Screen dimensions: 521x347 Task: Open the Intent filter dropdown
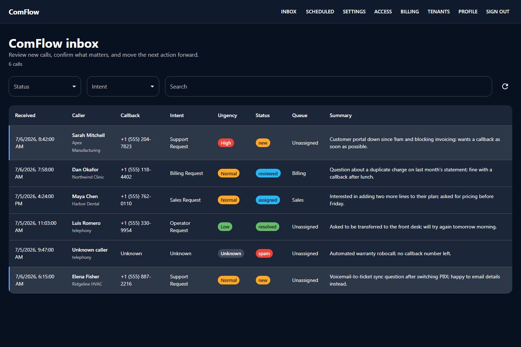123,86
